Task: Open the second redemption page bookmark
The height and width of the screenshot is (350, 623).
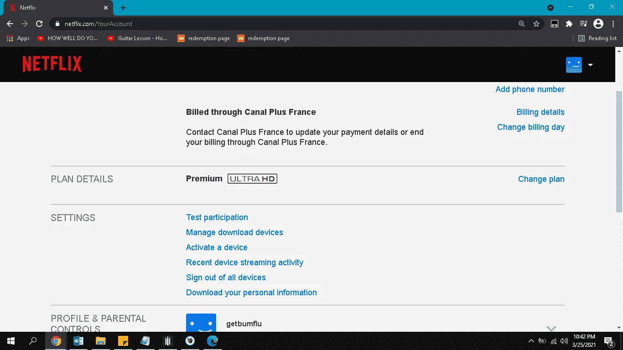Action: tap(264, 38)
